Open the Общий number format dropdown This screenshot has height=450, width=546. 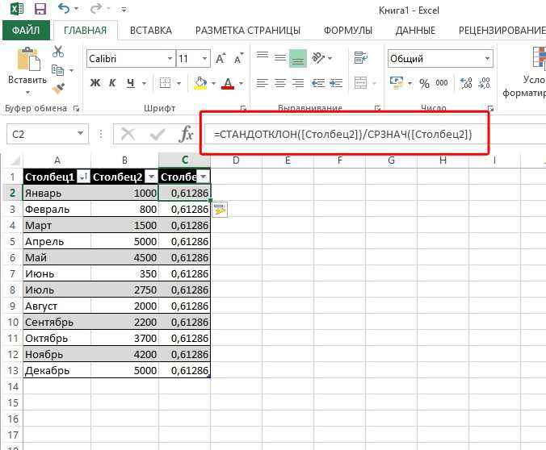coord(487,58)
